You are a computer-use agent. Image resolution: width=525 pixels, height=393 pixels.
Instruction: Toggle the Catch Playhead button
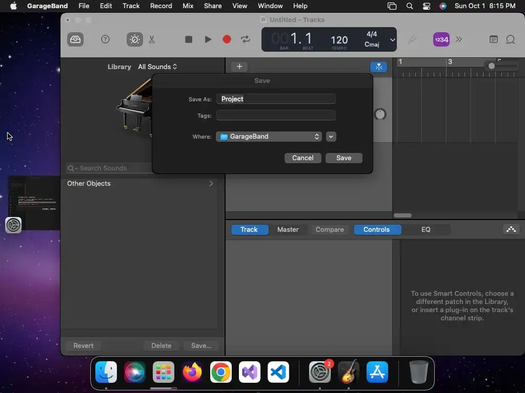tap(379, 67)
